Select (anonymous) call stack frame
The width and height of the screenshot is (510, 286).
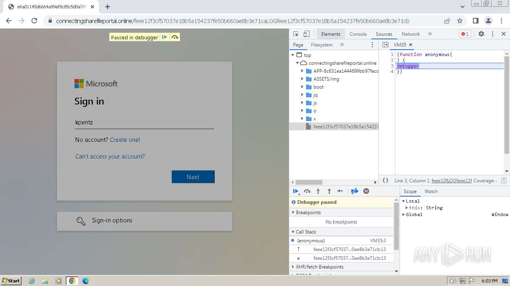pyautogui.click(x=341, y=241)
